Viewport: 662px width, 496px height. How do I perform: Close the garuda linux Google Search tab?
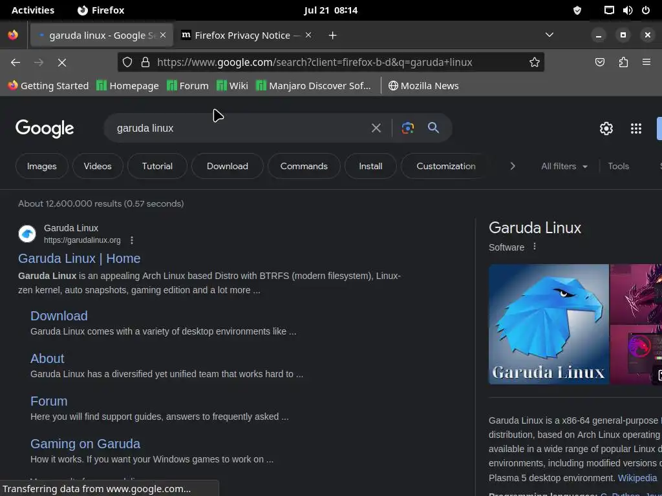[x=163, y=35]
